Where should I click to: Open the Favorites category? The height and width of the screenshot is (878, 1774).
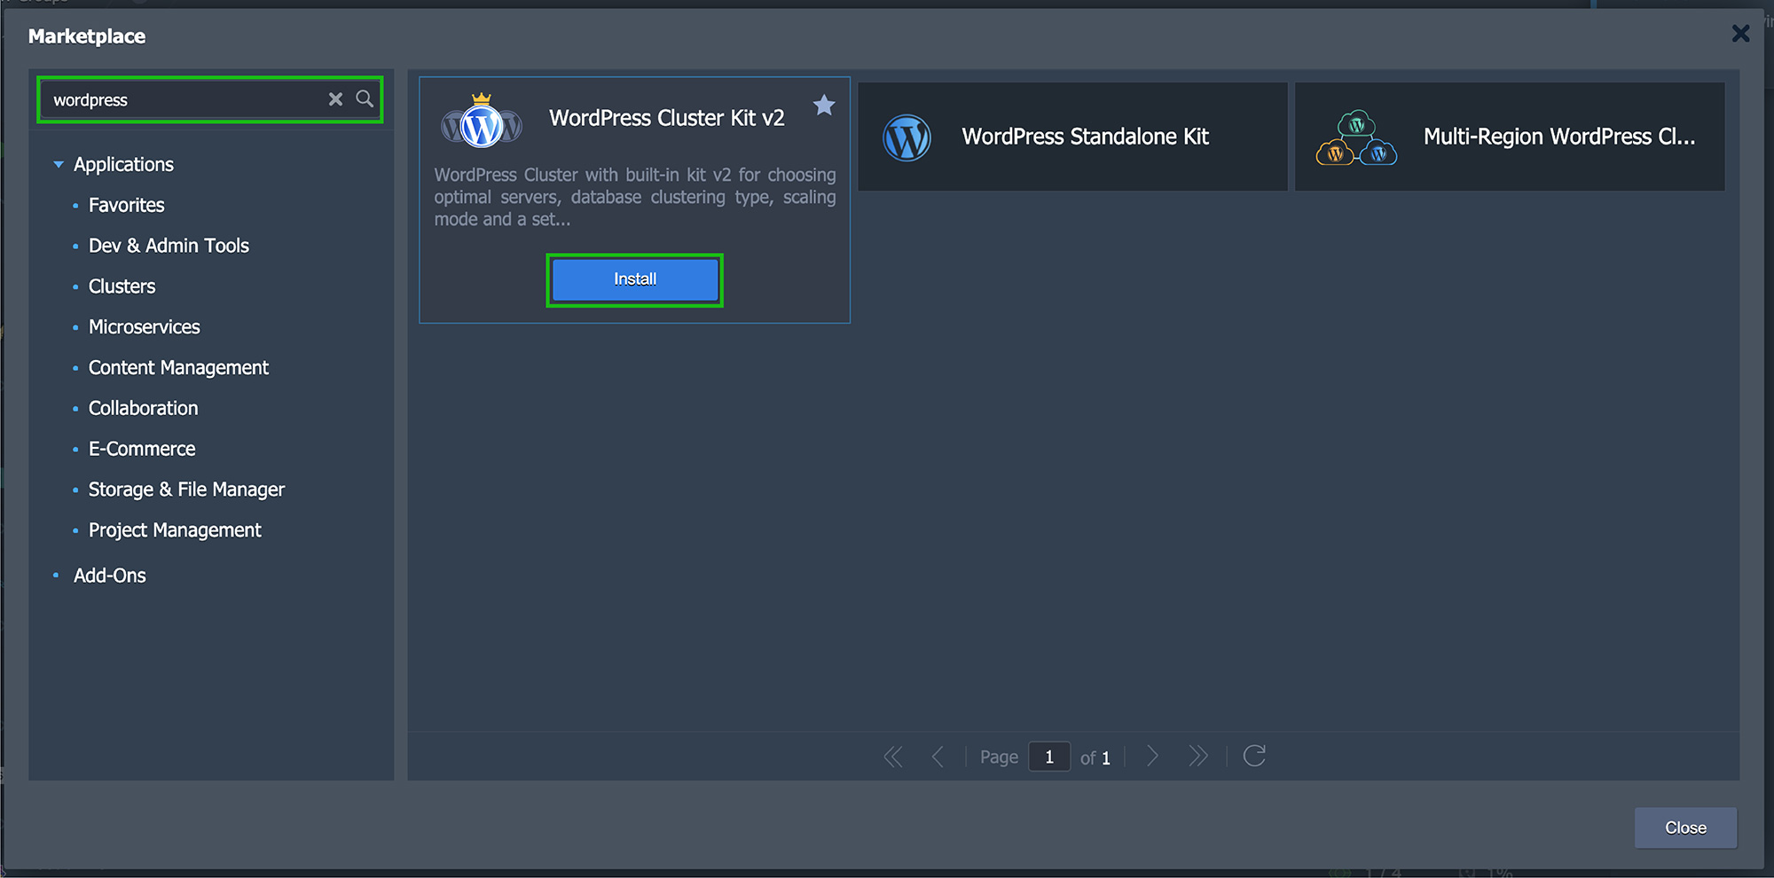point(126,205)
